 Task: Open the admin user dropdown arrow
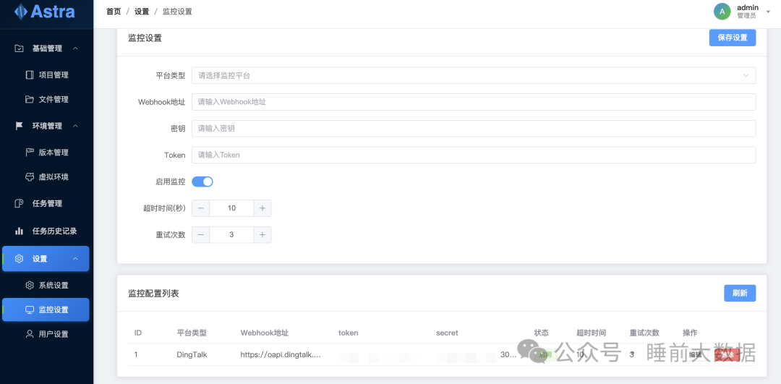[x=767, y=12]
